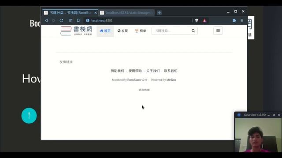Viewport: 282px width, 158px height.
Task: Open the 赞助我们 link
Action: point(118,71)
